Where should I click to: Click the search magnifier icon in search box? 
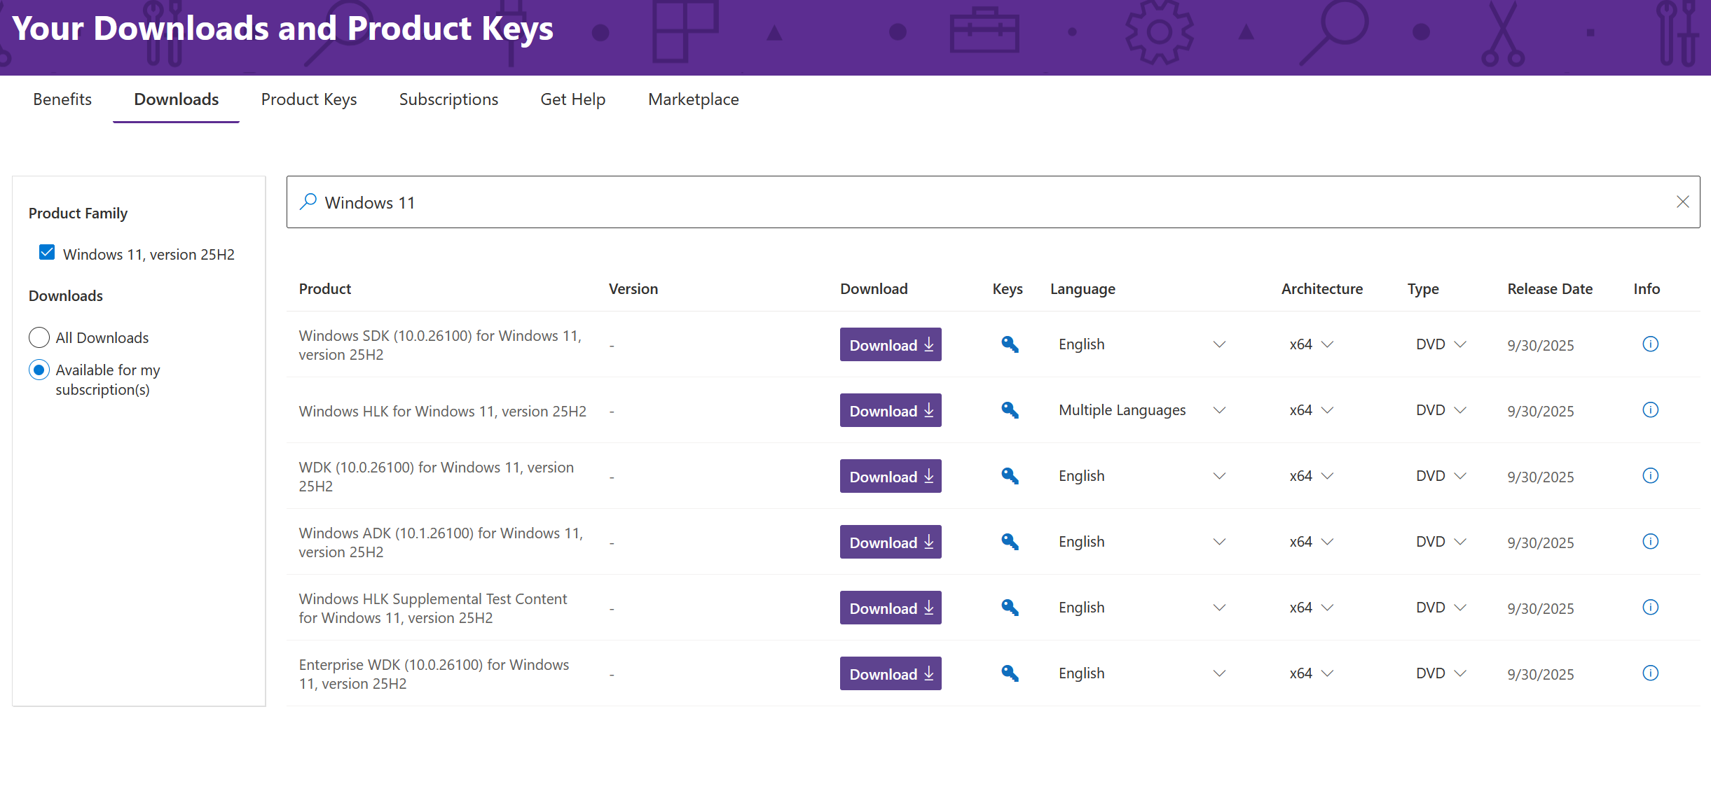click(x=308, y=202)
